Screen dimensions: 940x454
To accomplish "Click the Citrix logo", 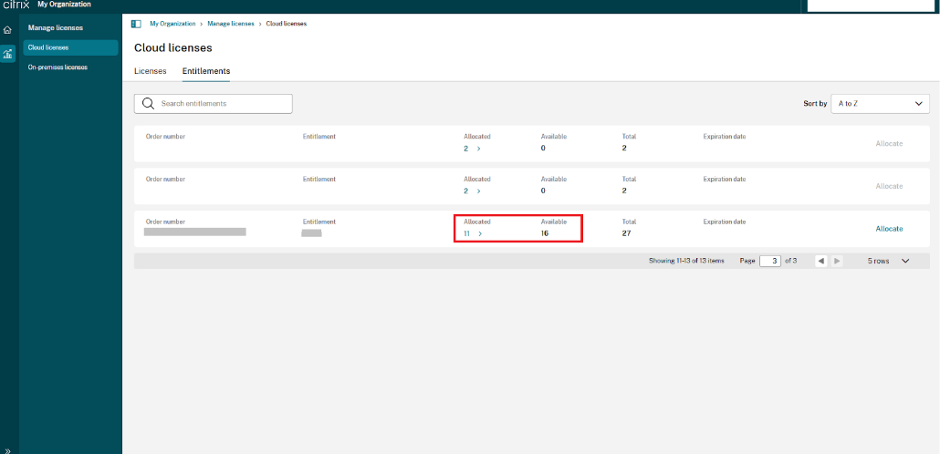I will (16, 5).
